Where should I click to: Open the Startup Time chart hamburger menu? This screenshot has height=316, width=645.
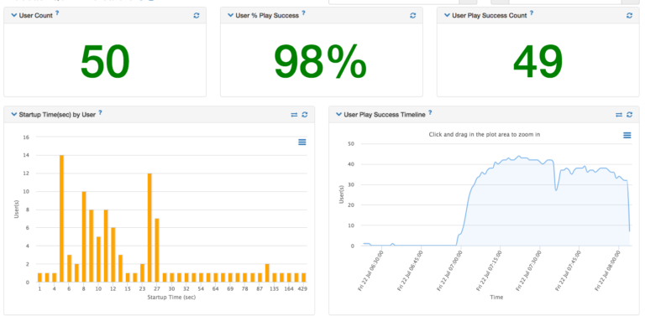(302, 142)
